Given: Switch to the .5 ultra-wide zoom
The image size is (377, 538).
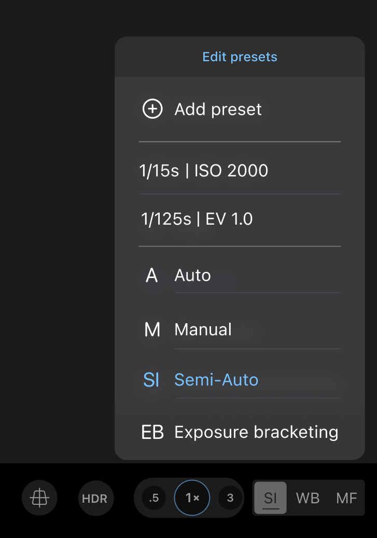Looking at the screenshot, I should (153, 498).
